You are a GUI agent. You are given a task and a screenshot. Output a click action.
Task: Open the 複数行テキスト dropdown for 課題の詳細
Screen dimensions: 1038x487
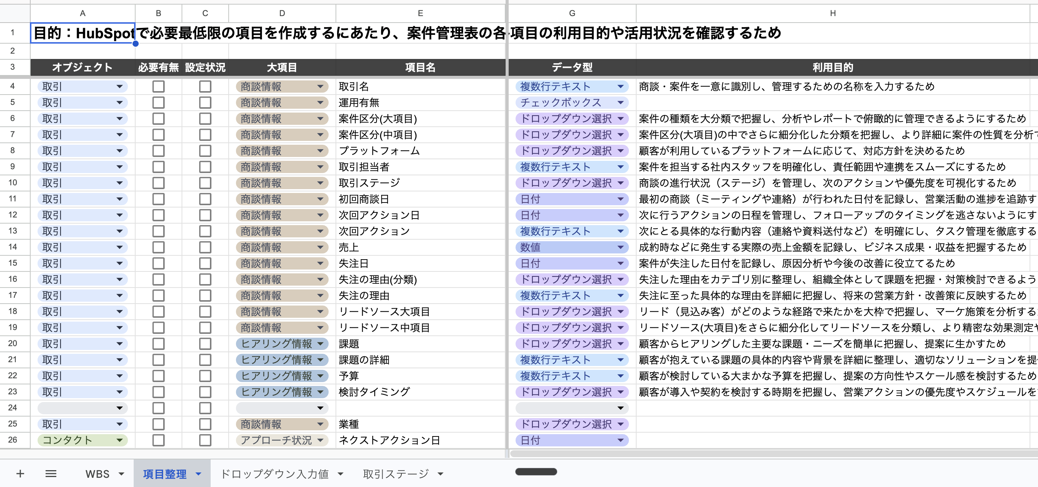pyautogui.click(x=572, y=360)
